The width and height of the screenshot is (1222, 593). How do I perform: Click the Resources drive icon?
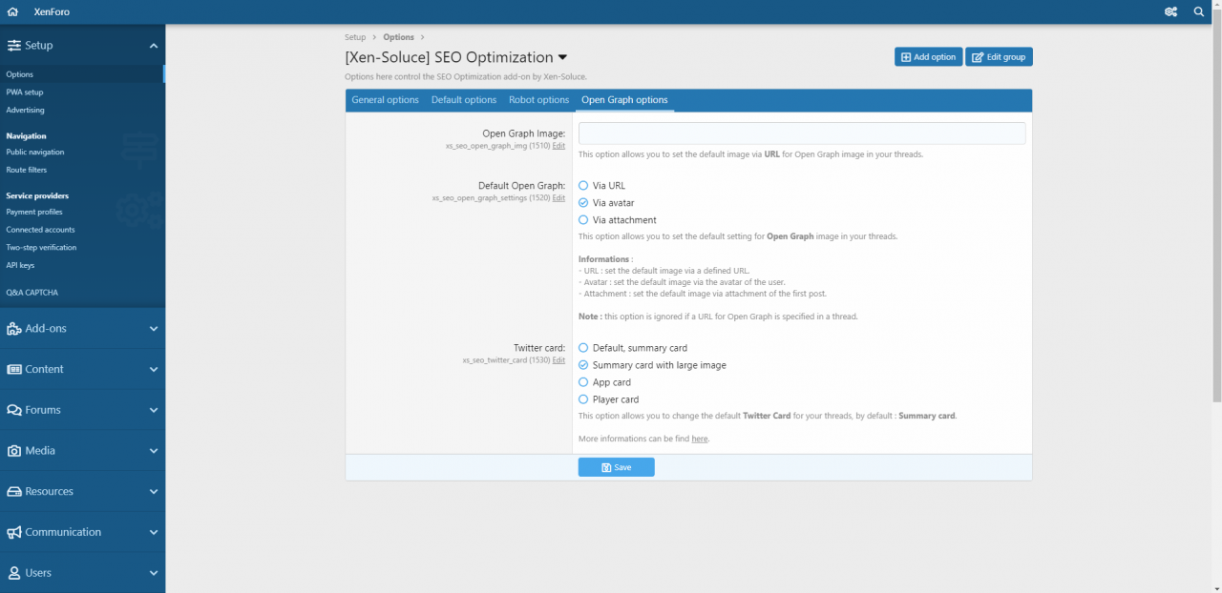[14, 492]
